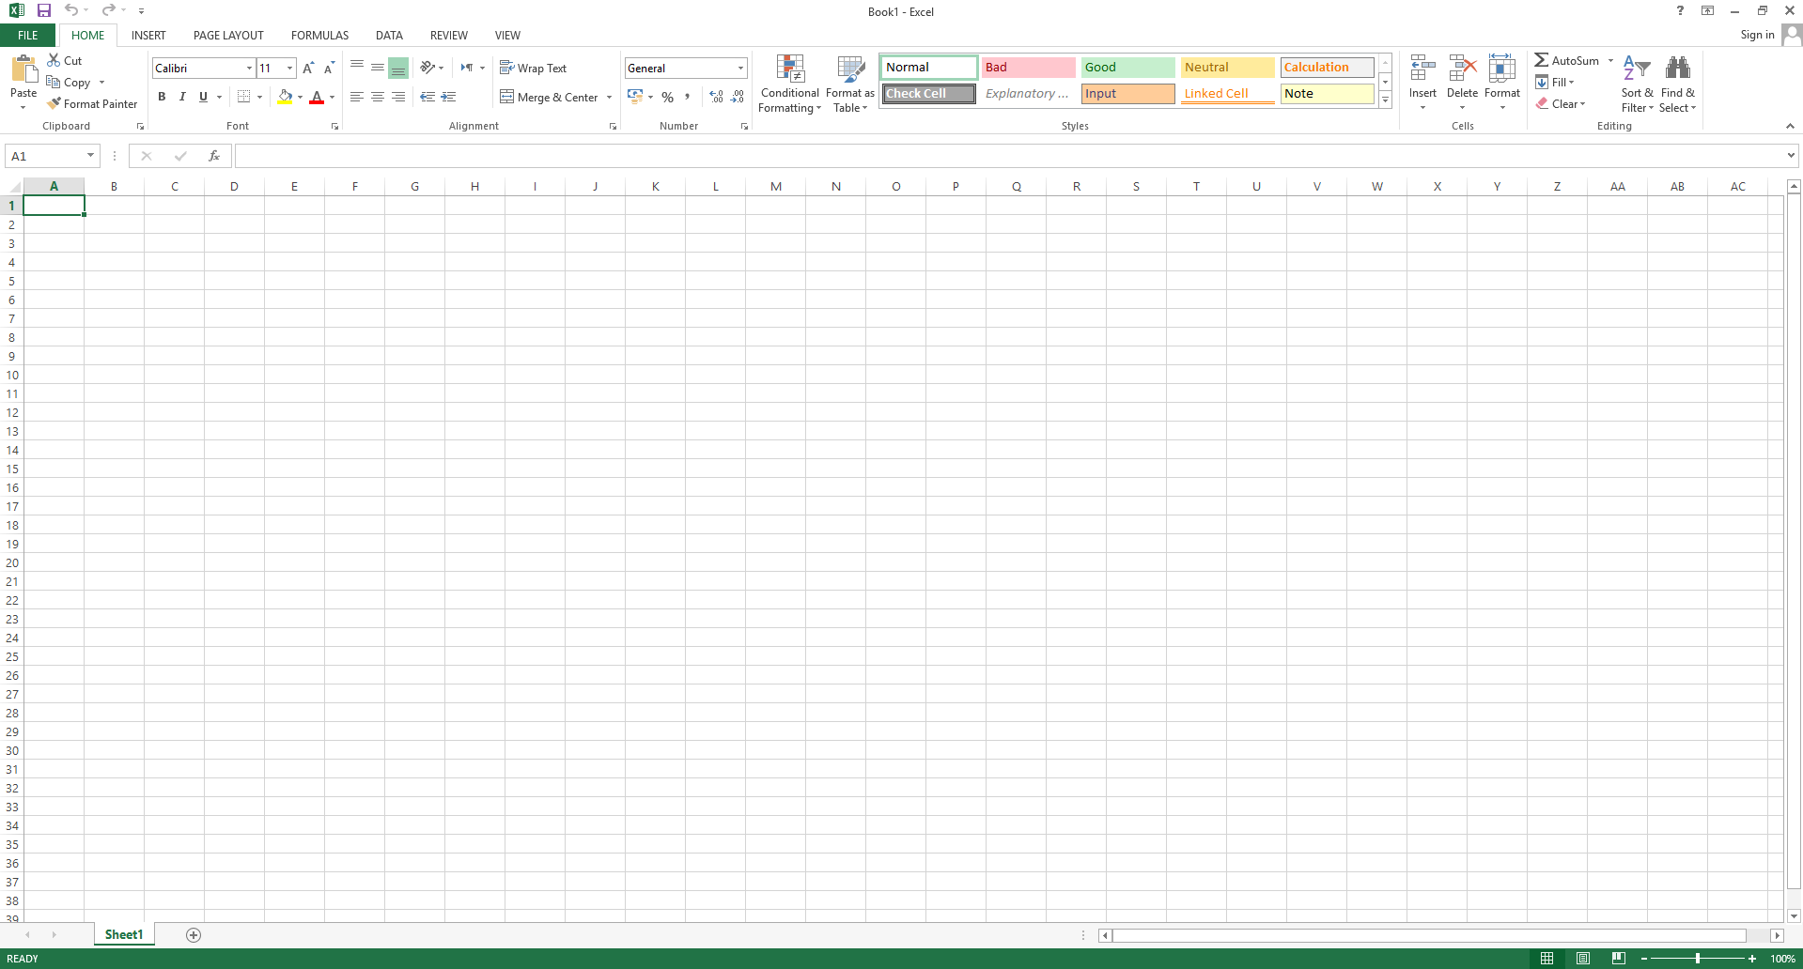Image resolution: width=1803 pixels, height=969 pixels.
Task: Click the Sign in link
Action: pos(1756,35)
